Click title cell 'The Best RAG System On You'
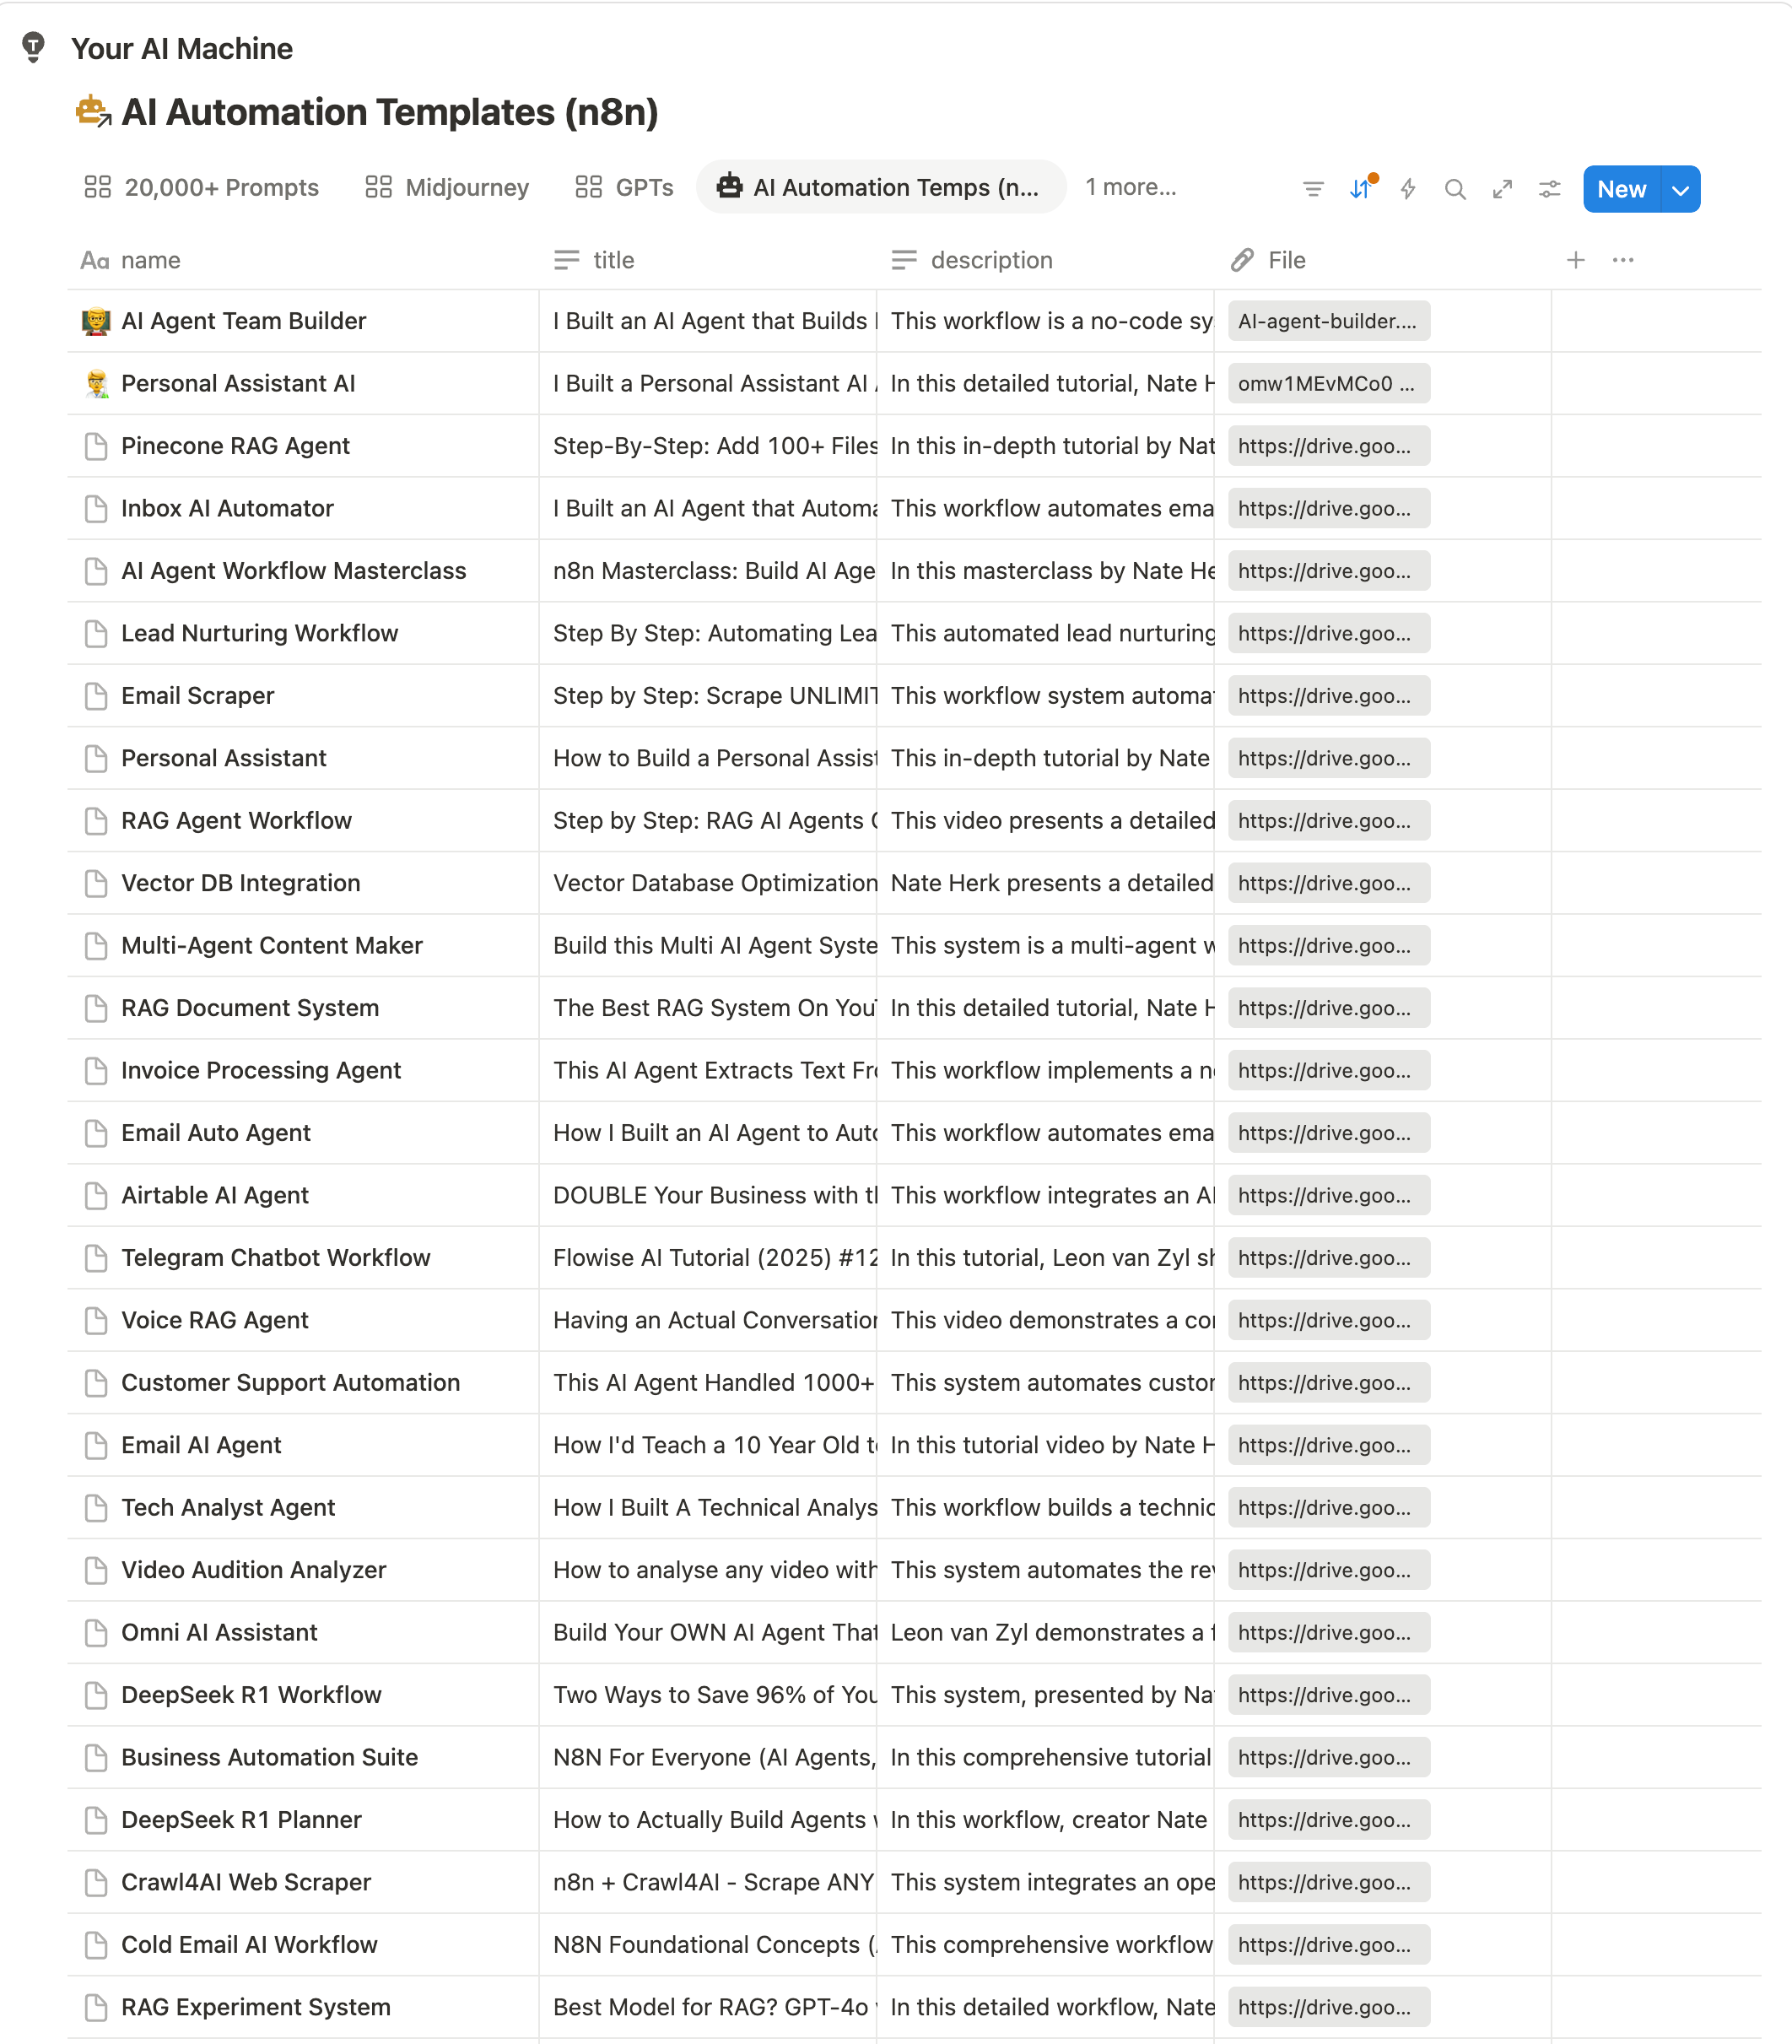Screen dimensions: 1792x2044 [x=708, y=1008]
